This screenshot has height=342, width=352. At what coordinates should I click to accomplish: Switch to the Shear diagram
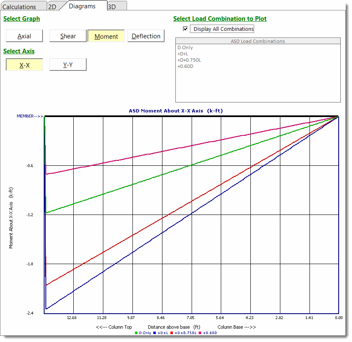click(x=67, y=36)
